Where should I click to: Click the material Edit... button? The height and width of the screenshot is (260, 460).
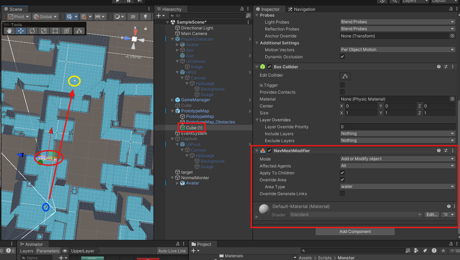[432, 215]
